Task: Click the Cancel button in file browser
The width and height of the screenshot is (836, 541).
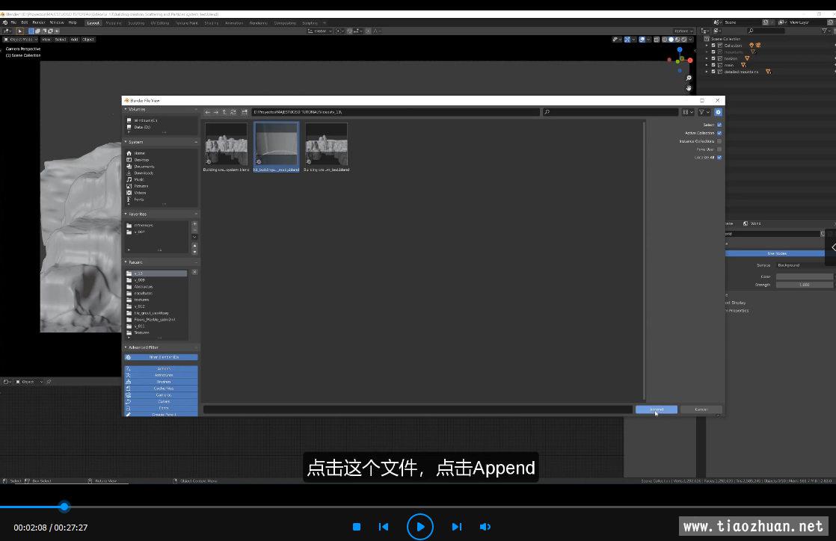Action: pos(701,409)
